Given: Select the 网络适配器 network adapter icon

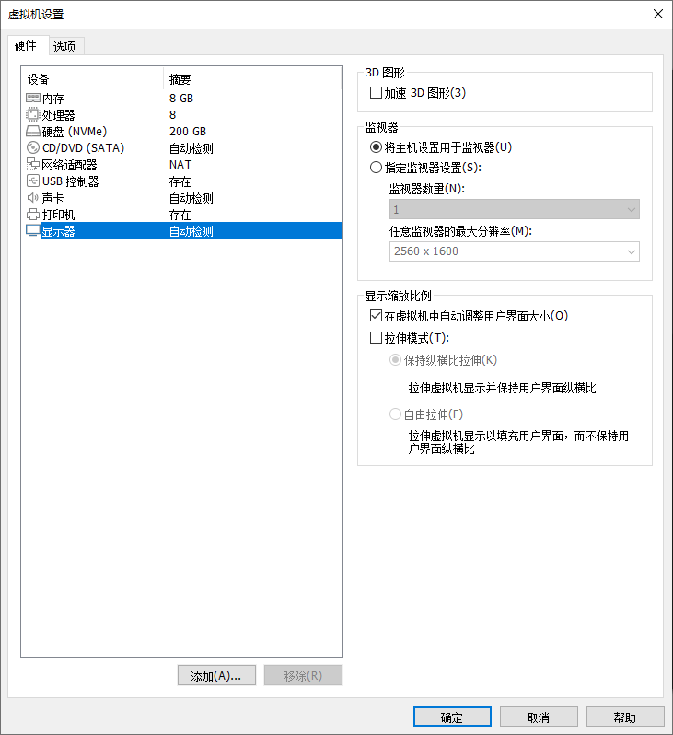Looking at the screenshot, I should pos(33,165).
